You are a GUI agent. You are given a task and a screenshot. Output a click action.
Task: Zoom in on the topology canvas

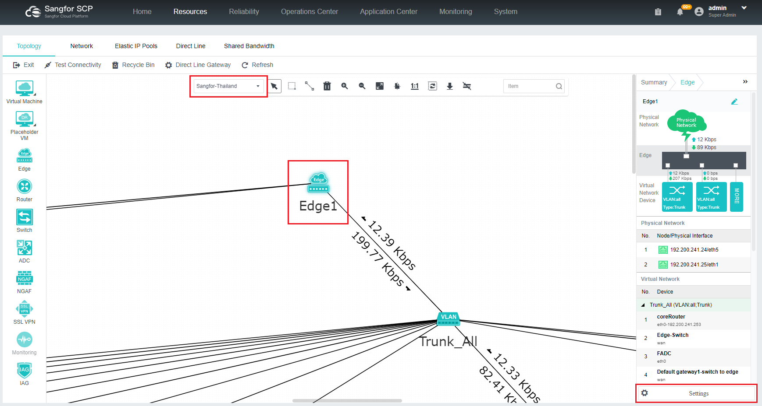point(345,86)
